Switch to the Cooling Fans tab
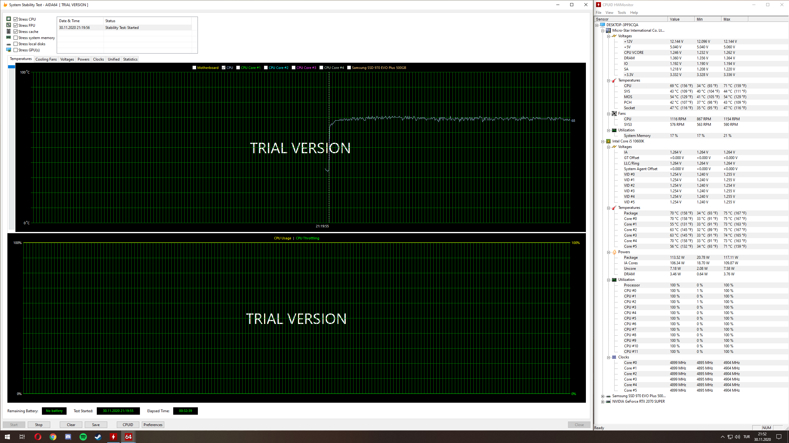 tap(46, 59)
